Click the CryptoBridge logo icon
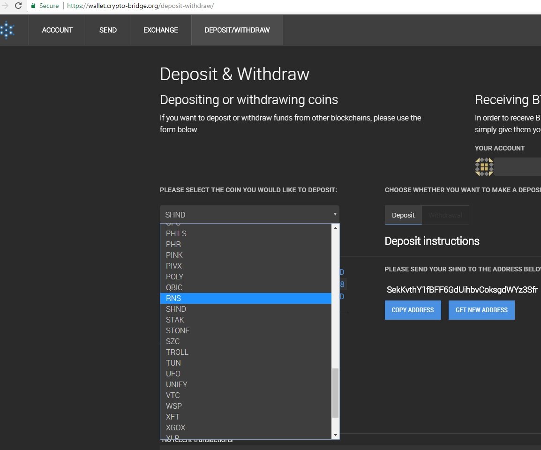 pyautogui.click(x=7, y=30)
